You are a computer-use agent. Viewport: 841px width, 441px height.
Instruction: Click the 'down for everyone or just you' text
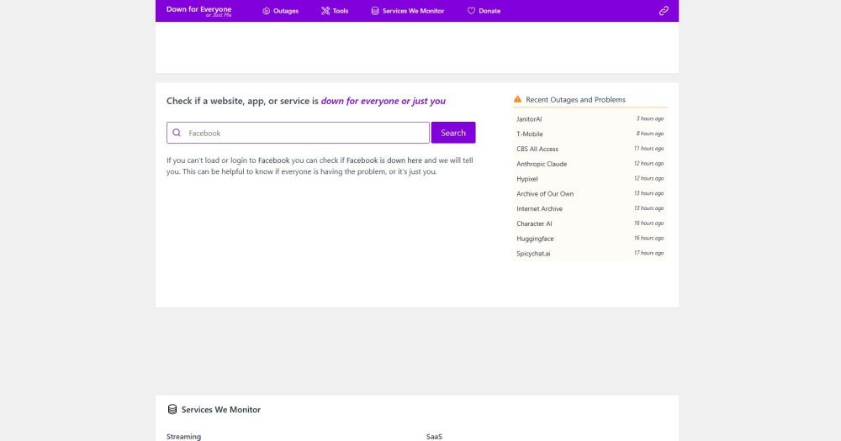point(383,101)
